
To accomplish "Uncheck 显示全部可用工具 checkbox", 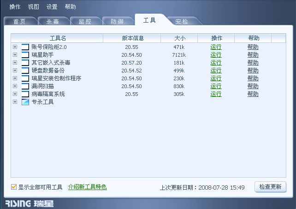I will pyautogui.click(x=14, y=187).
